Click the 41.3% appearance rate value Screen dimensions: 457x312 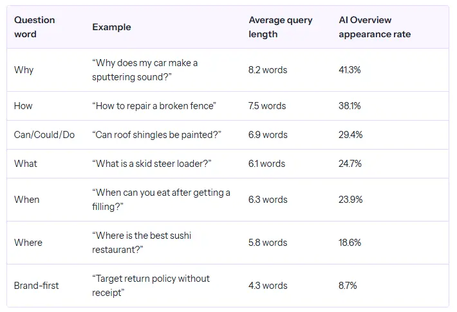click(350, 70)
